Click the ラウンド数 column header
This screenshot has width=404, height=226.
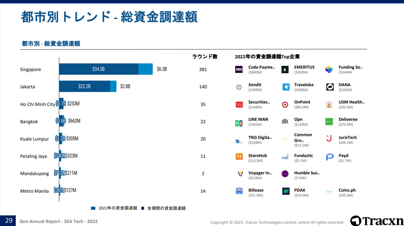point(205,57)
